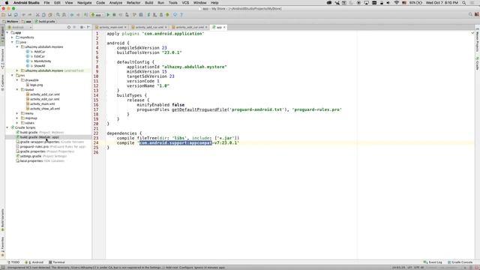Toggle the Build Variants side panel
The width and height of the screenshot is (480, 270).
[2, 220]
